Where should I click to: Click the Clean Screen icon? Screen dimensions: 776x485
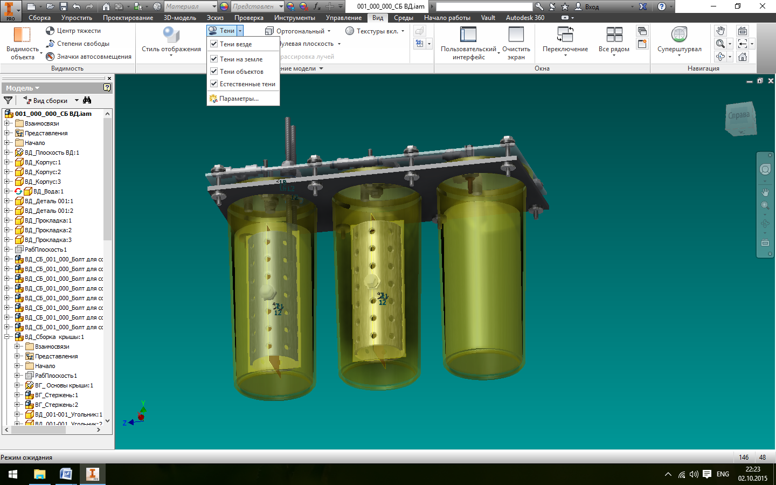[516, 34]
